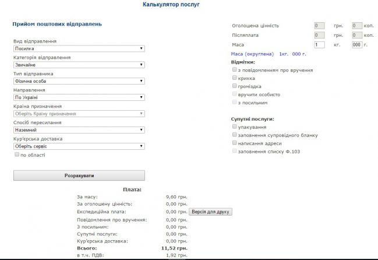Toggle the громіздка checkbox

234,86
